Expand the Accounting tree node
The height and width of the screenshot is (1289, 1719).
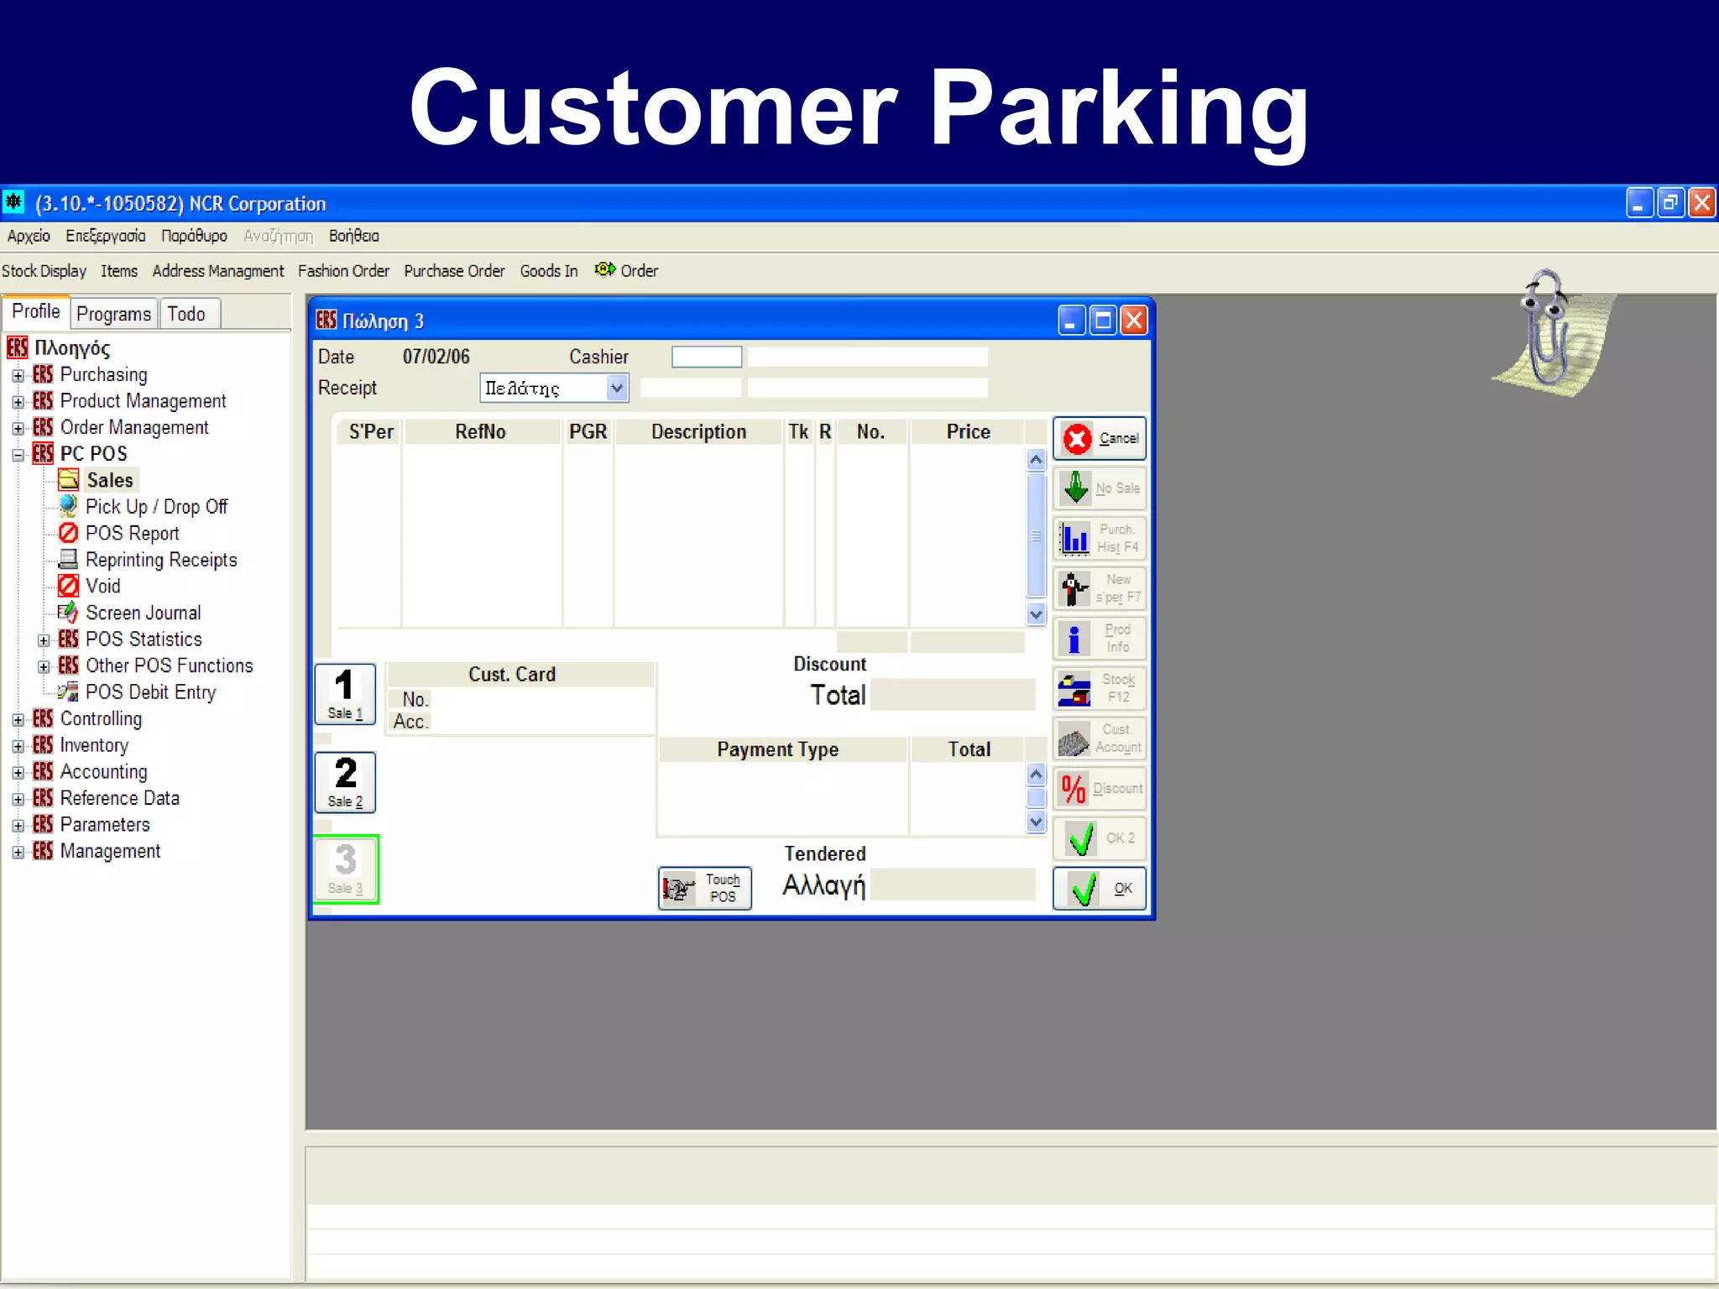click(18, 772)
